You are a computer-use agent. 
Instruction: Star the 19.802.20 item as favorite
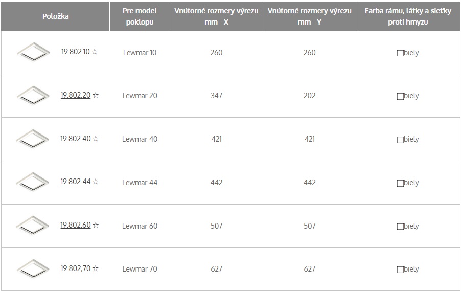coord(96,95)
